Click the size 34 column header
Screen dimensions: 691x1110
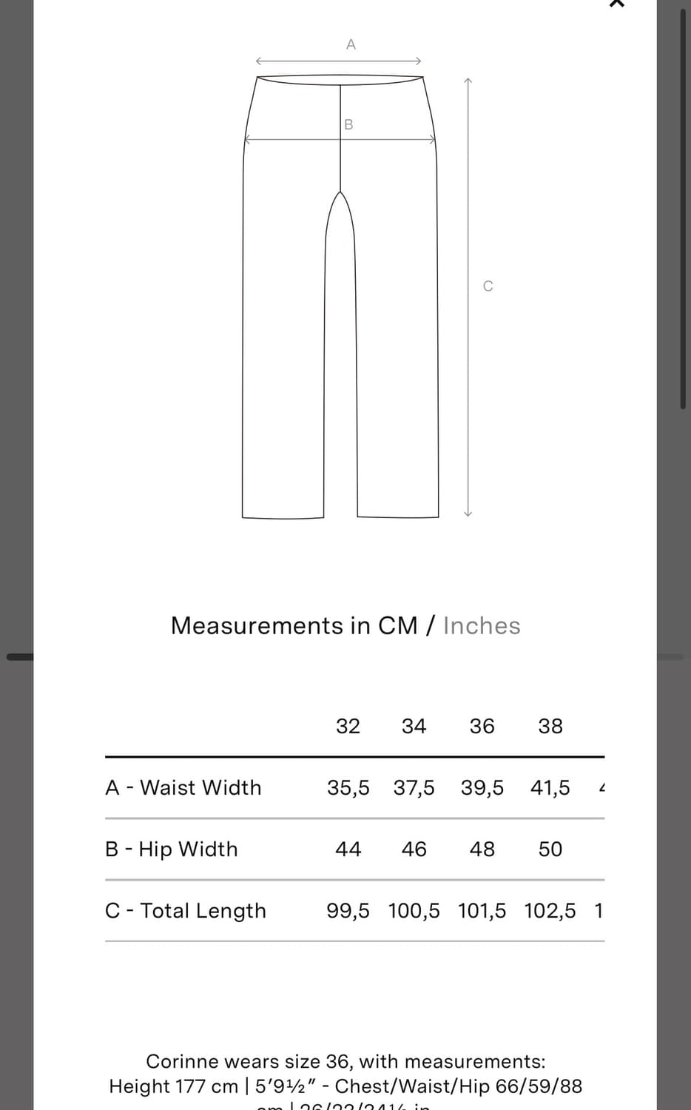coord(414,726)
